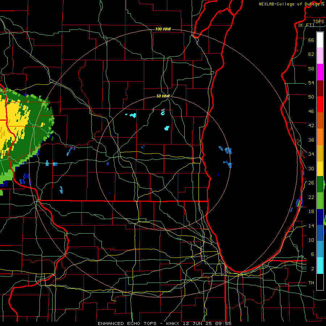326x326 pixels.
Task: Click the 'KMKX' radar site identifier
Action: coord(172,323)
